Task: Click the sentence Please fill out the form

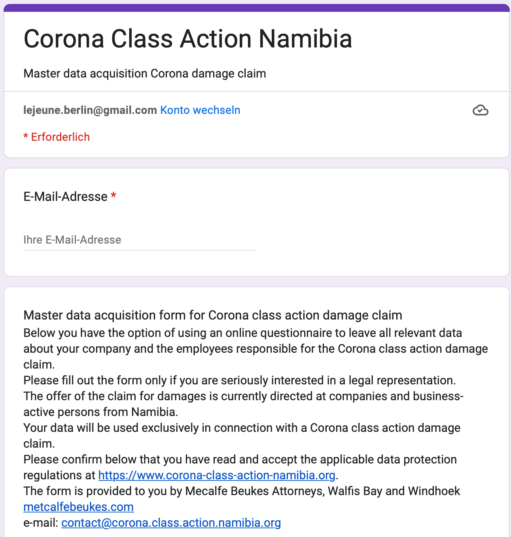Action: [240, 380]
